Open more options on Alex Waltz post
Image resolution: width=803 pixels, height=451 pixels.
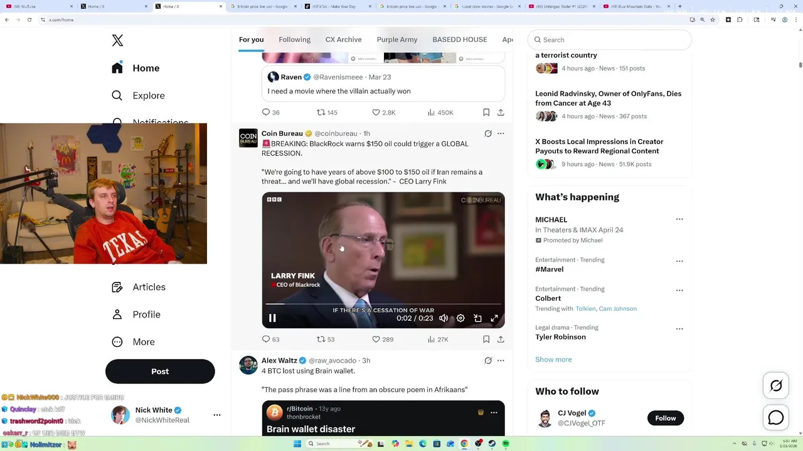pos(501,361)
